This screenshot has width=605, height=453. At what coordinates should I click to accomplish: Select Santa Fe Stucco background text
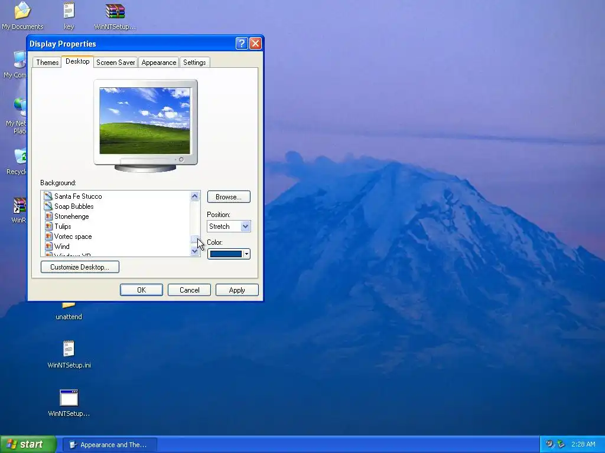pos(78,196)
